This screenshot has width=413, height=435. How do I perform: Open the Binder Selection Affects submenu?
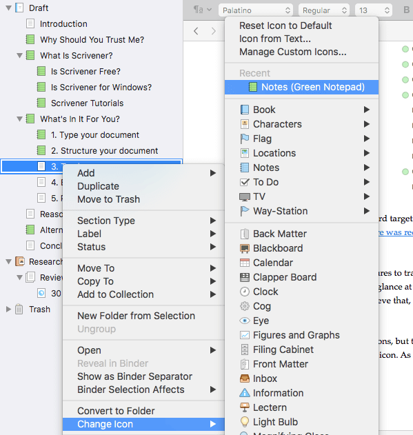pyautogui.click(x=144, y=390)
